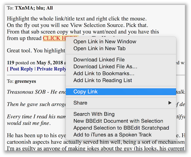Select the highlighted Copy Link entry
Viewport: 191px width, 157px height.
coord(121,92)
